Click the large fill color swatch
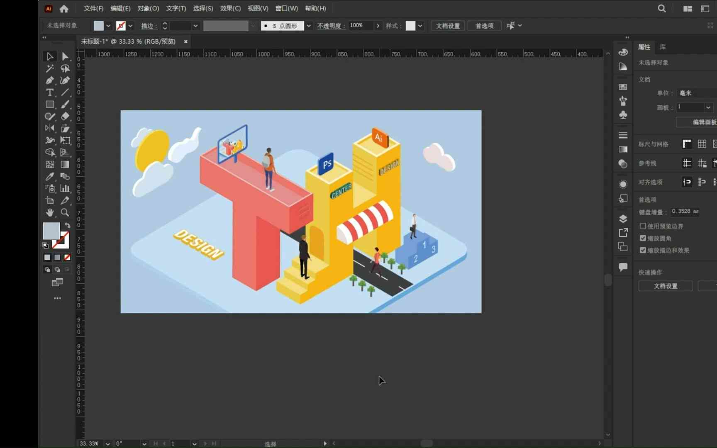The height and width of the screenshot is (448, 717). coord(51,231)
